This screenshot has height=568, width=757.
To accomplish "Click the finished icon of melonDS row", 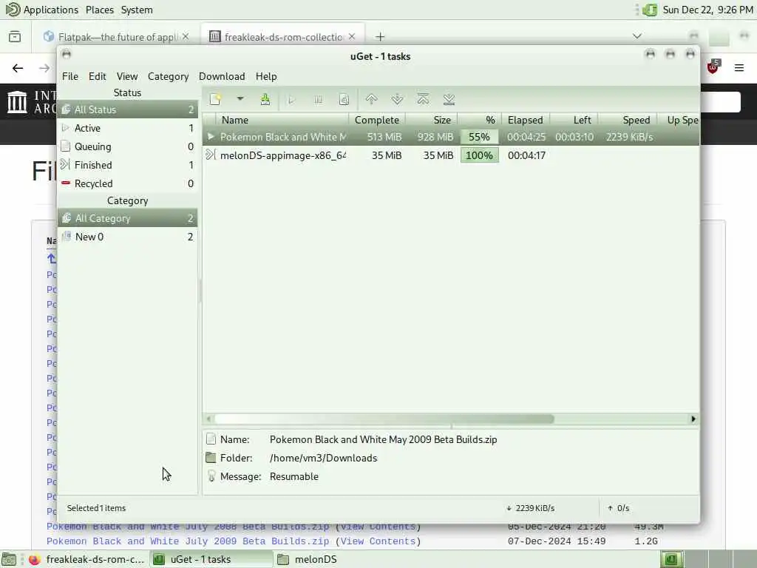I will click(x=210, y=155).
